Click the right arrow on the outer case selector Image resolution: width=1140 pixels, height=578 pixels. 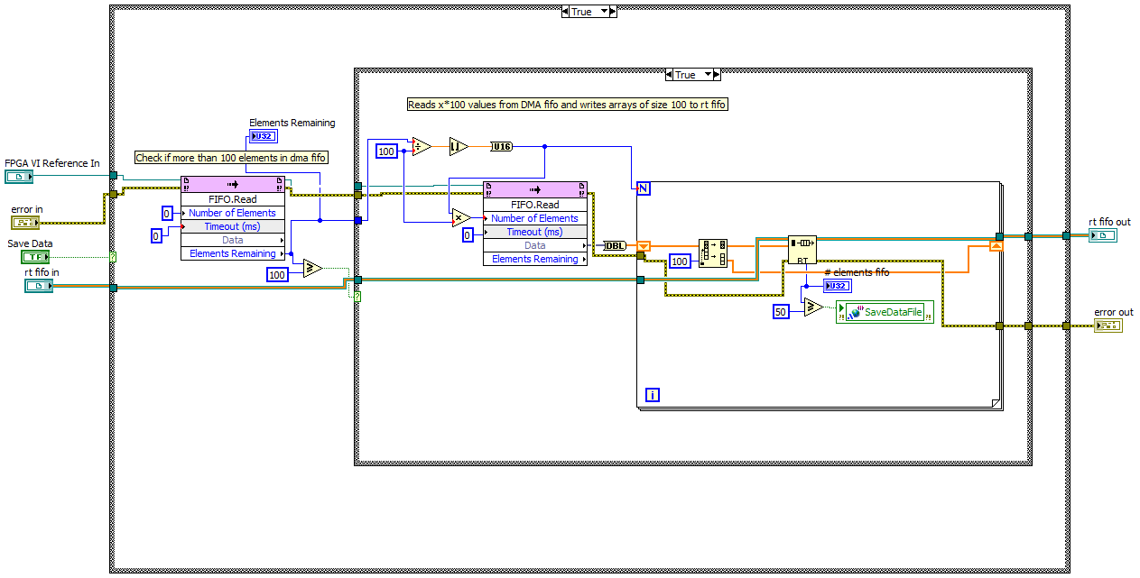coord(613,11)
